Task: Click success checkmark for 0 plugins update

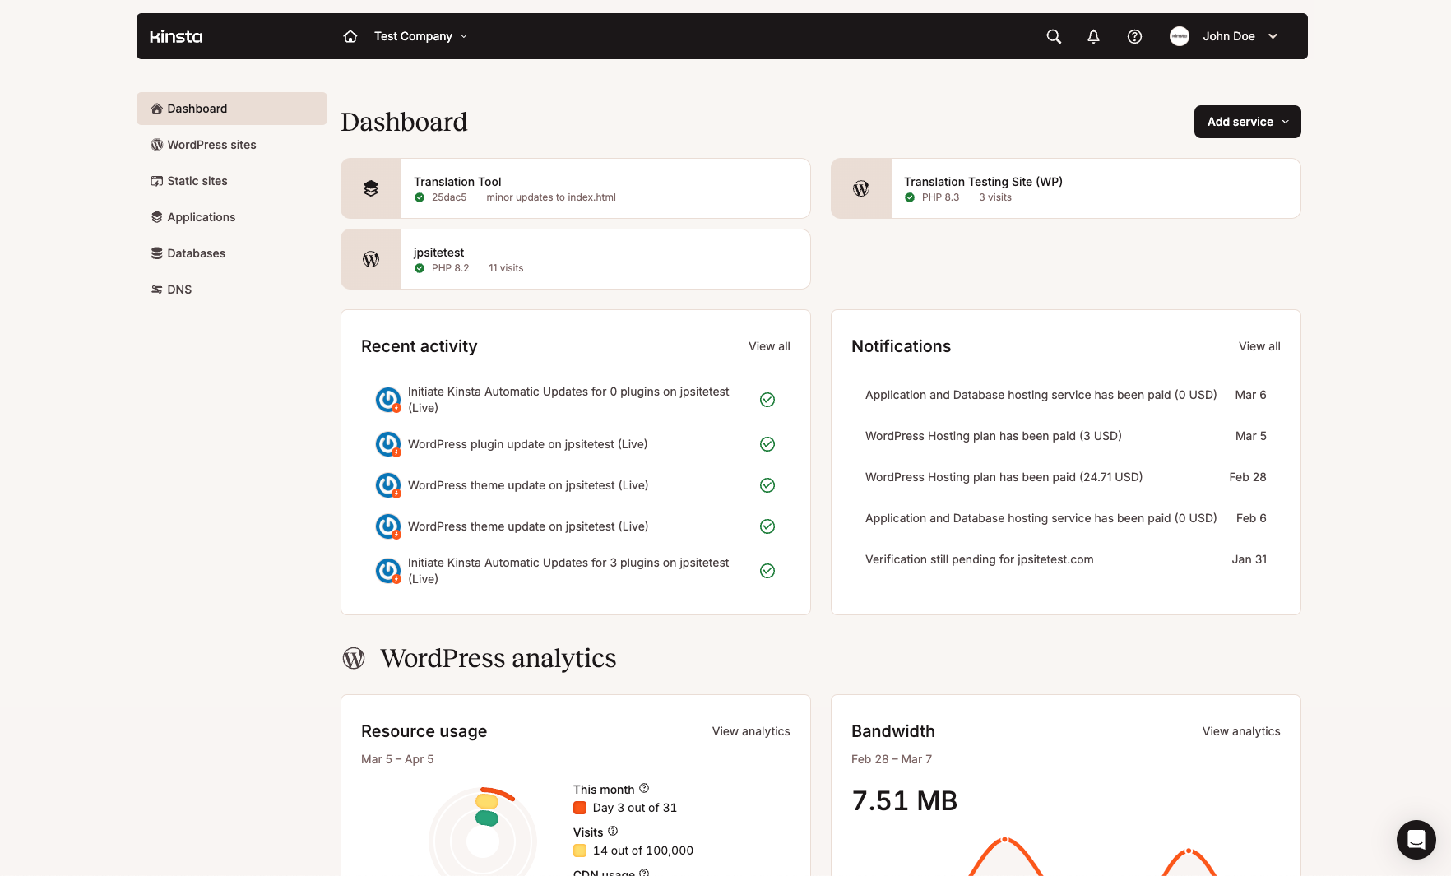Action: pos(767,400)
